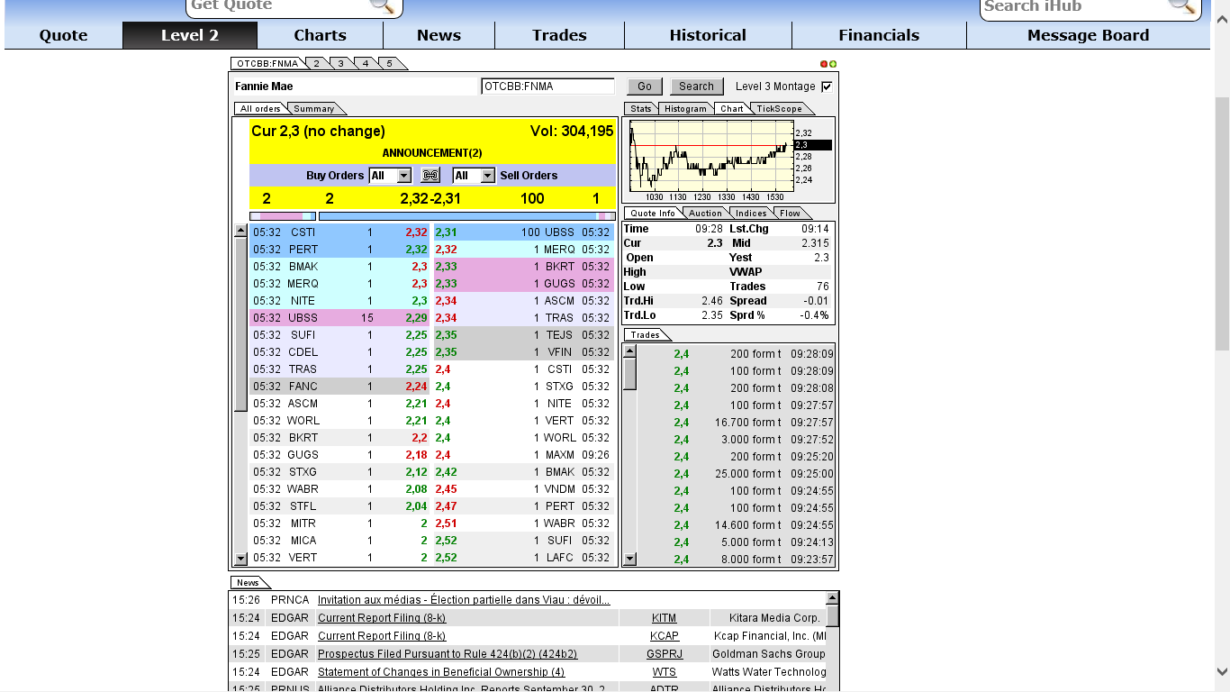Viewport: 1230px width, 692px height.
Task: Open the Stats tab
Action: pos(640,108)
